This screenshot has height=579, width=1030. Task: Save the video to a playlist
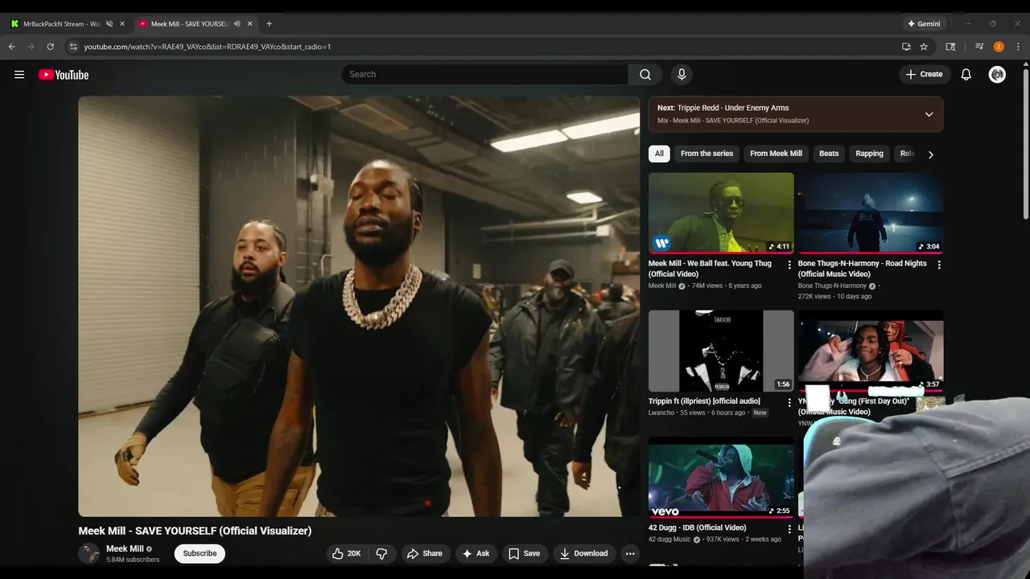point(525,553)
